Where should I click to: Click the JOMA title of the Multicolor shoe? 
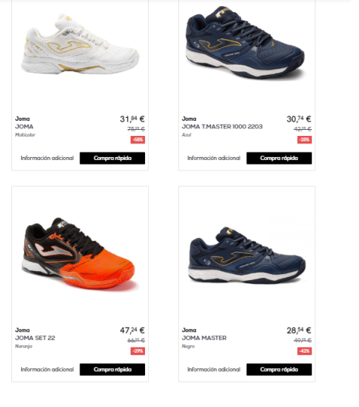coord(24,127)
